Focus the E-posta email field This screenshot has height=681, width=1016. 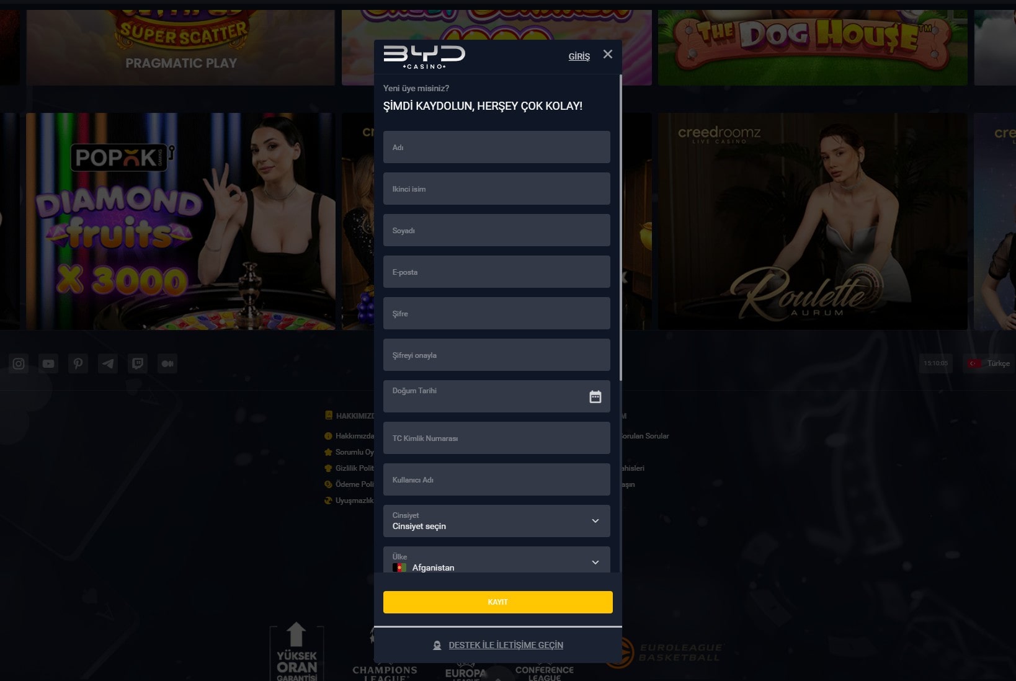(x=497, y=272)
